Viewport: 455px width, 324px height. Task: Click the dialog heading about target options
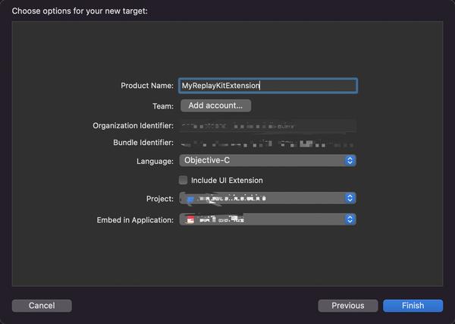pos(80,11)
